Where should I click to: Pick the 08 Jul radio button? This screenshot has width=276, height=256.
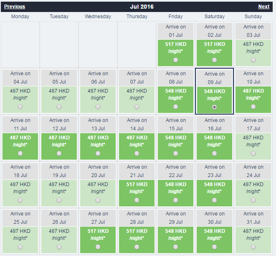pos(176,107)
